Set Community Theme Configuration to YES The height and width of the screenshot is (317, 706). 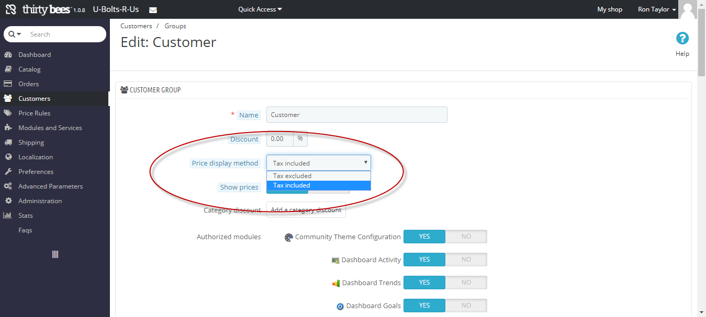tap(424, 237)
